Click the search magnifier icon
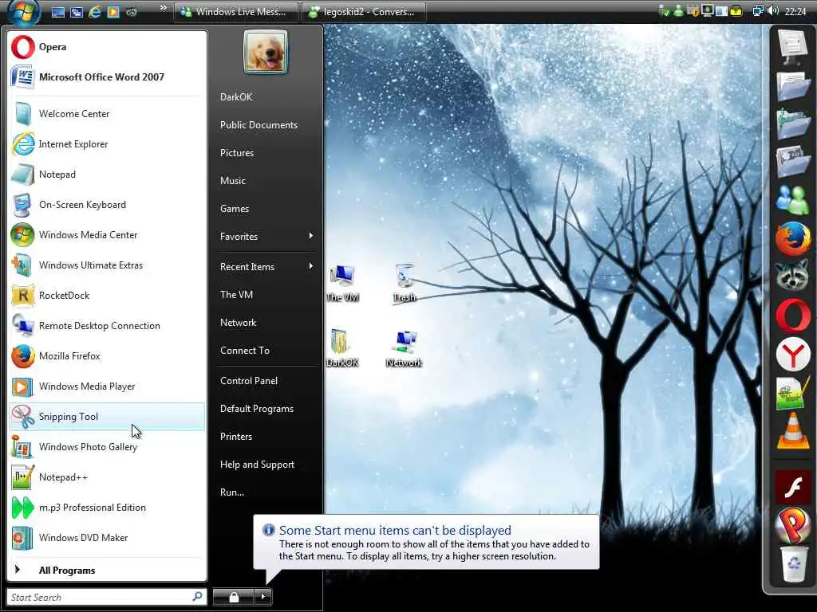817x612 pixels. click(198, 596)
